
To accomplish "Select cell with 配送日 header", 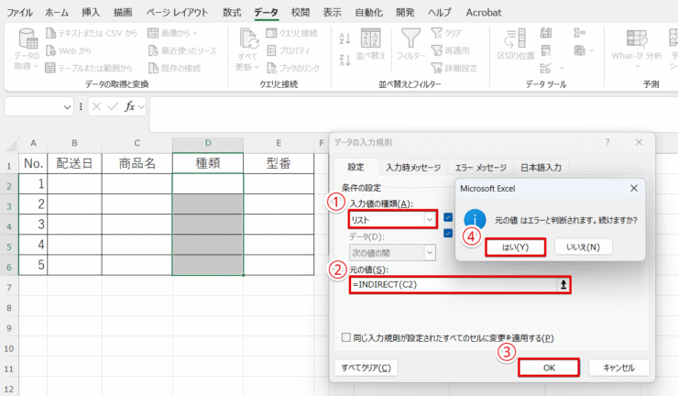I will (x=74, y=163).
